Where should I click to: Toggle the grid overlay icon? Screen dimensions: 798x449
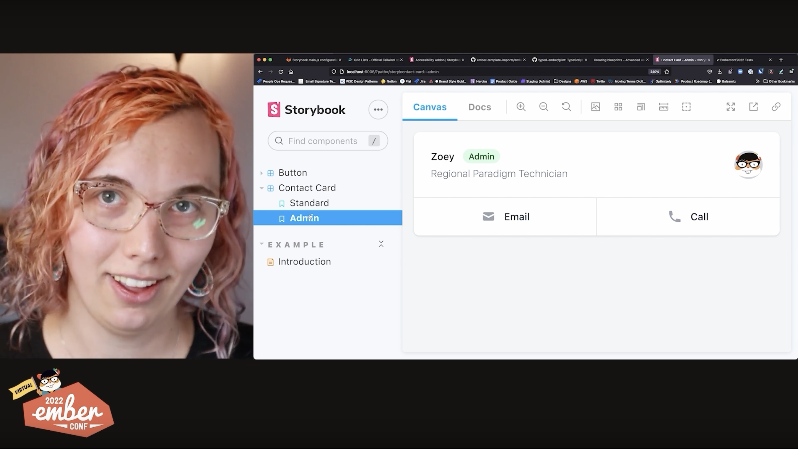pyautogui.click(x=618, y=107)
